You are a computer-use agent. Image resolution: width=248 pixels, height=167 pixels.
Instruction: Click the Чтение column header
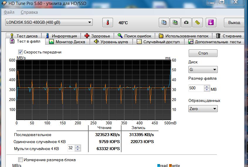(104, 128)
